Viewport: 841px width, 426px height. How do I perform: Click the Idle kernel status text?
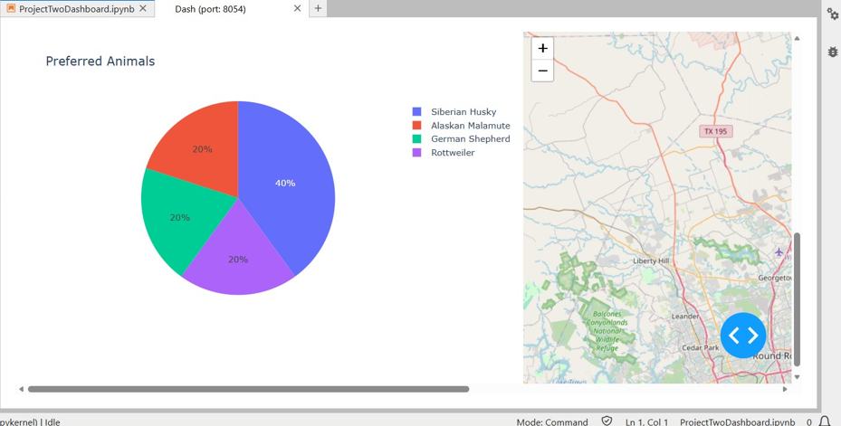tap(52, 421)
